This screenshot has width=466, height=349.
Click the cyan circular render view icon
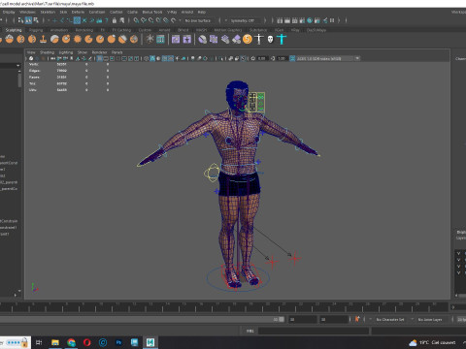click(x=310, y=20)
